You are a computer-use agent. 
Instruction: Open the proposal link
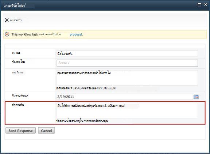tap(76, 35)
